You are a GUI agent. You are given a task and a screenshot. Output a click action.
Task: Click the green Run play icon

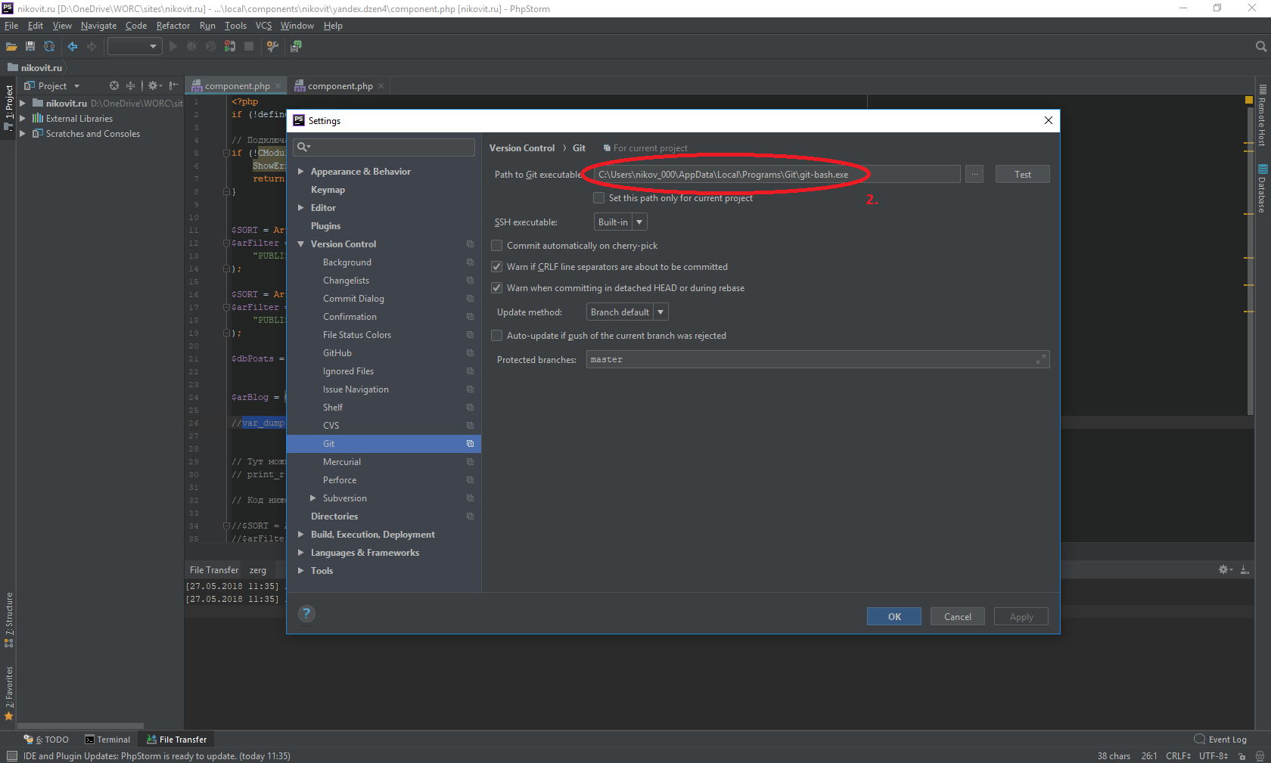pyautogui.click(x=173, y=46)
